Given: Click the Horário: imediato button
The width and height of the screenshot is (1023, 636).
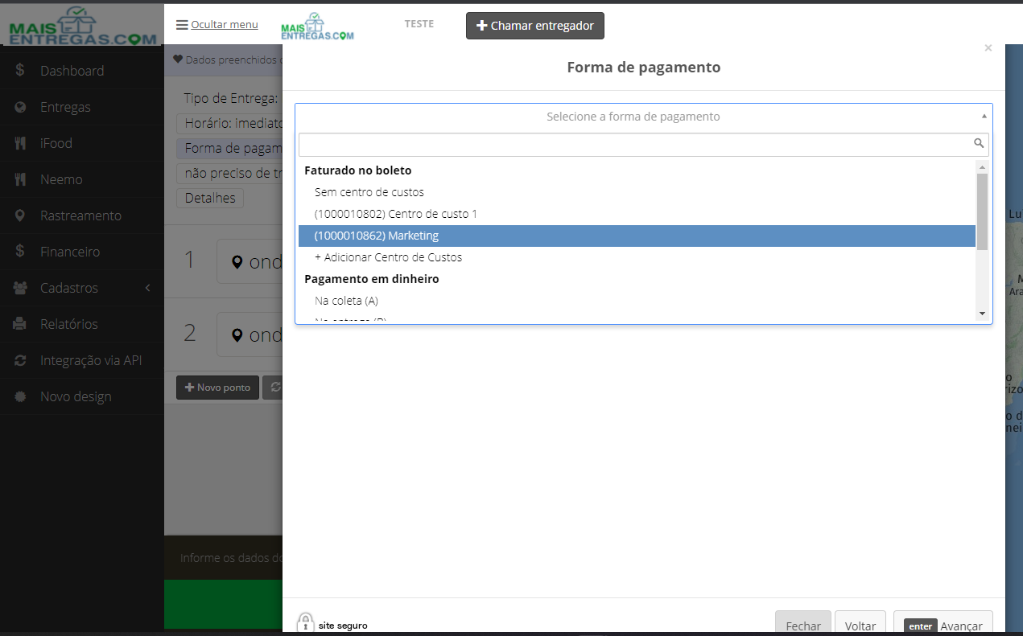Looking at the screenshot, I should pos(230,124).
